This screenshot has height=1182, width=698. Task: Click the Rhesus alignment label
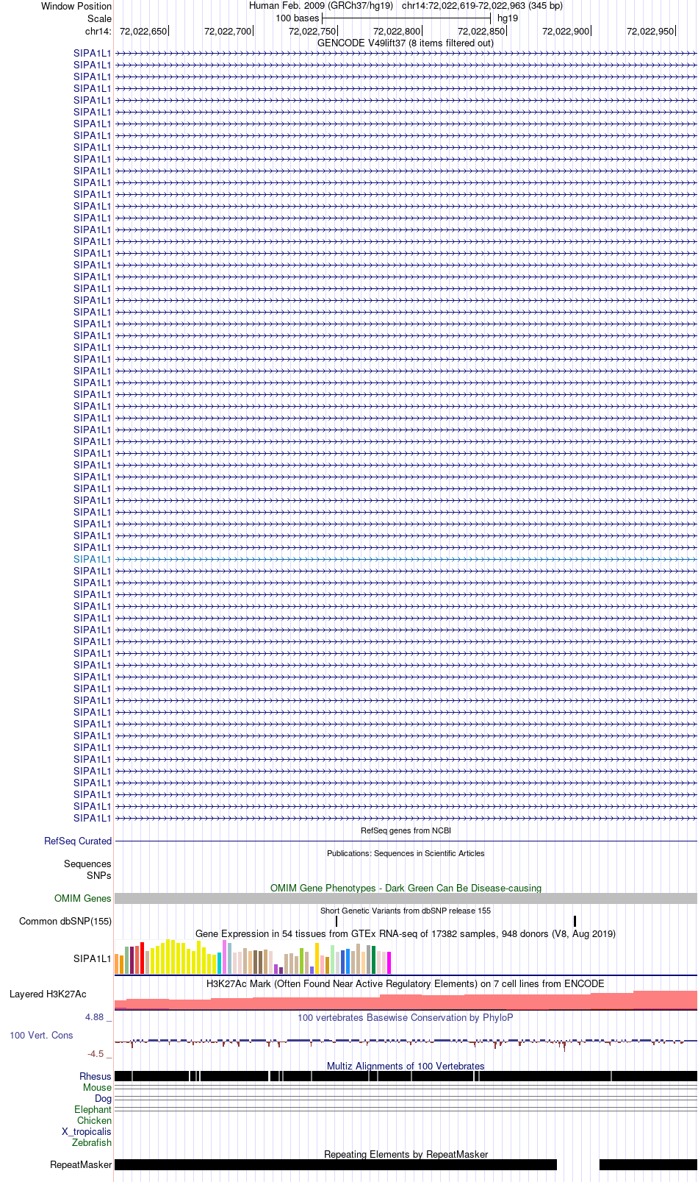96,1077
